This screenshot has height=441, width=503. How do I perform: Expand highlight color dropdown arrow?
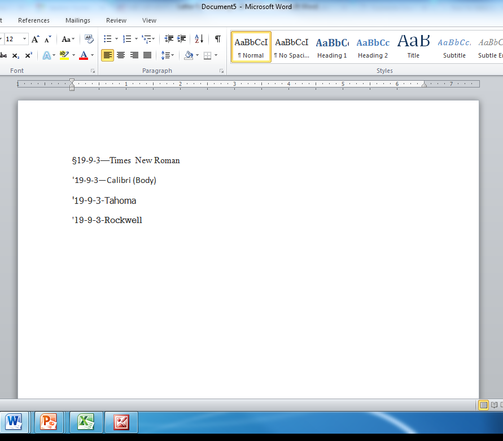point(73,55)
